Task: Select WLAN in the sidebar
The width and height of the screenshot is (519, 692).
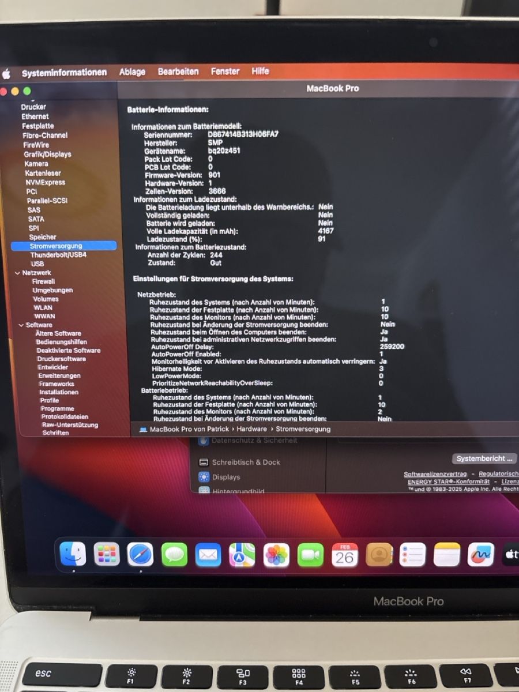Action: 43,307
